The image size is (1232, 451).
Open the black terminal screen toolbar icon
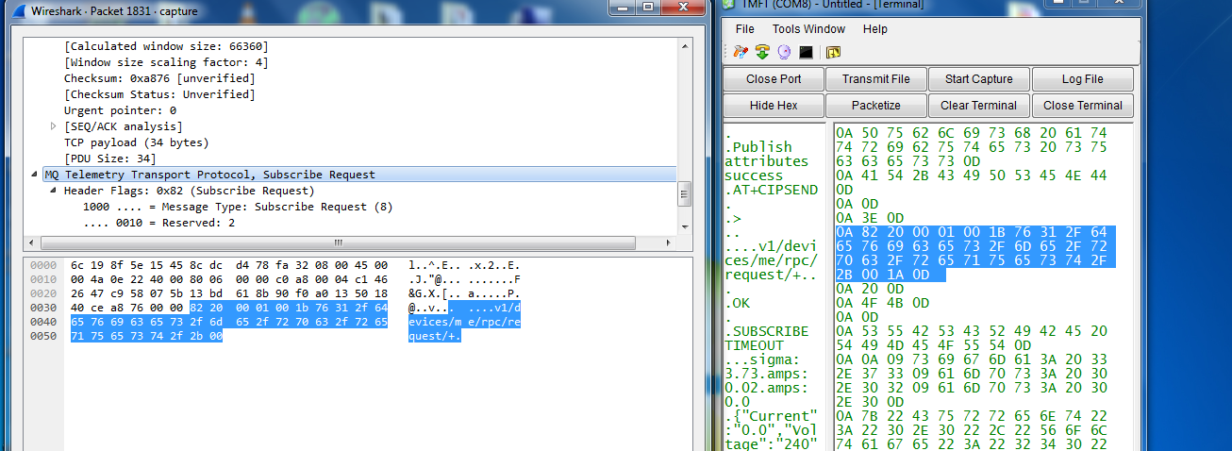click(x=807, y=52)
